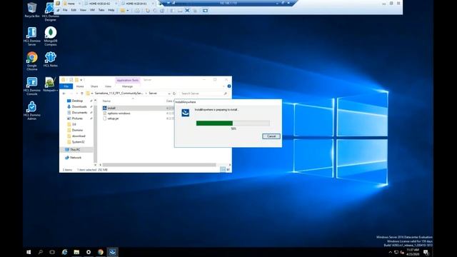457x257 pixels.
Task: Click the Server breadcrumb in the address bar
Action: 153,94
